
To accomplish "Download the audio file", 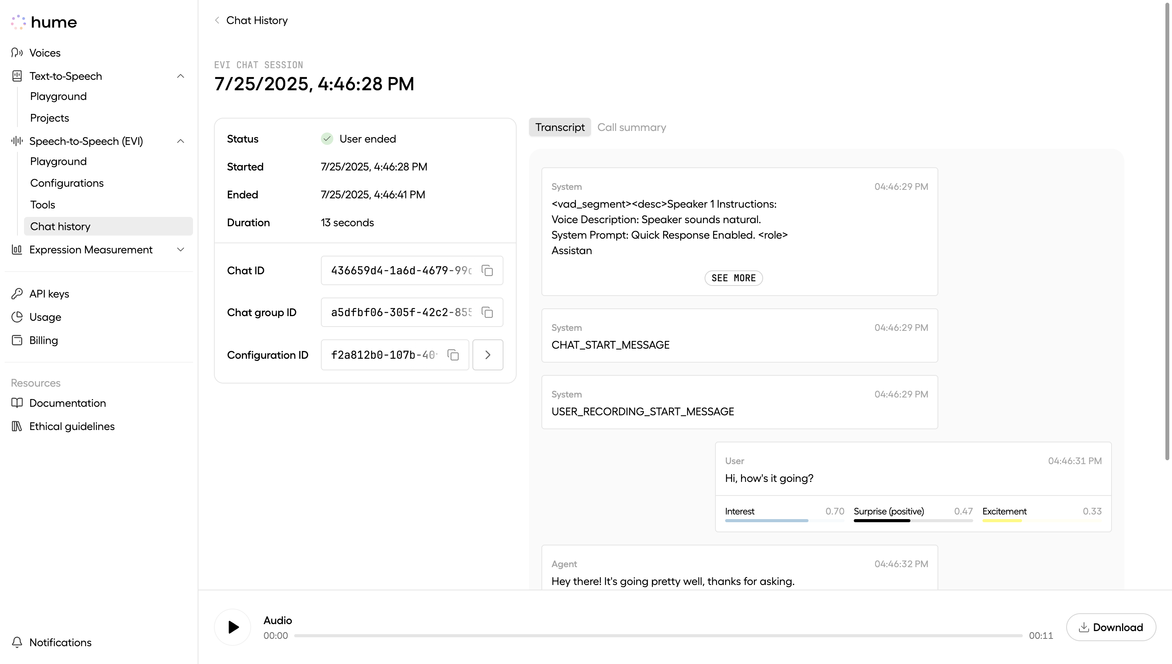I will 1110,627.
